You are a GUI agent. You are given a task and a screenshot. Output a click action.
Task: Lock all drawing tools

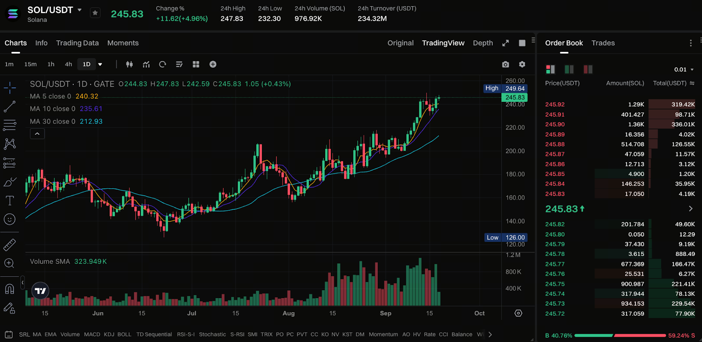tap(10, 308)
